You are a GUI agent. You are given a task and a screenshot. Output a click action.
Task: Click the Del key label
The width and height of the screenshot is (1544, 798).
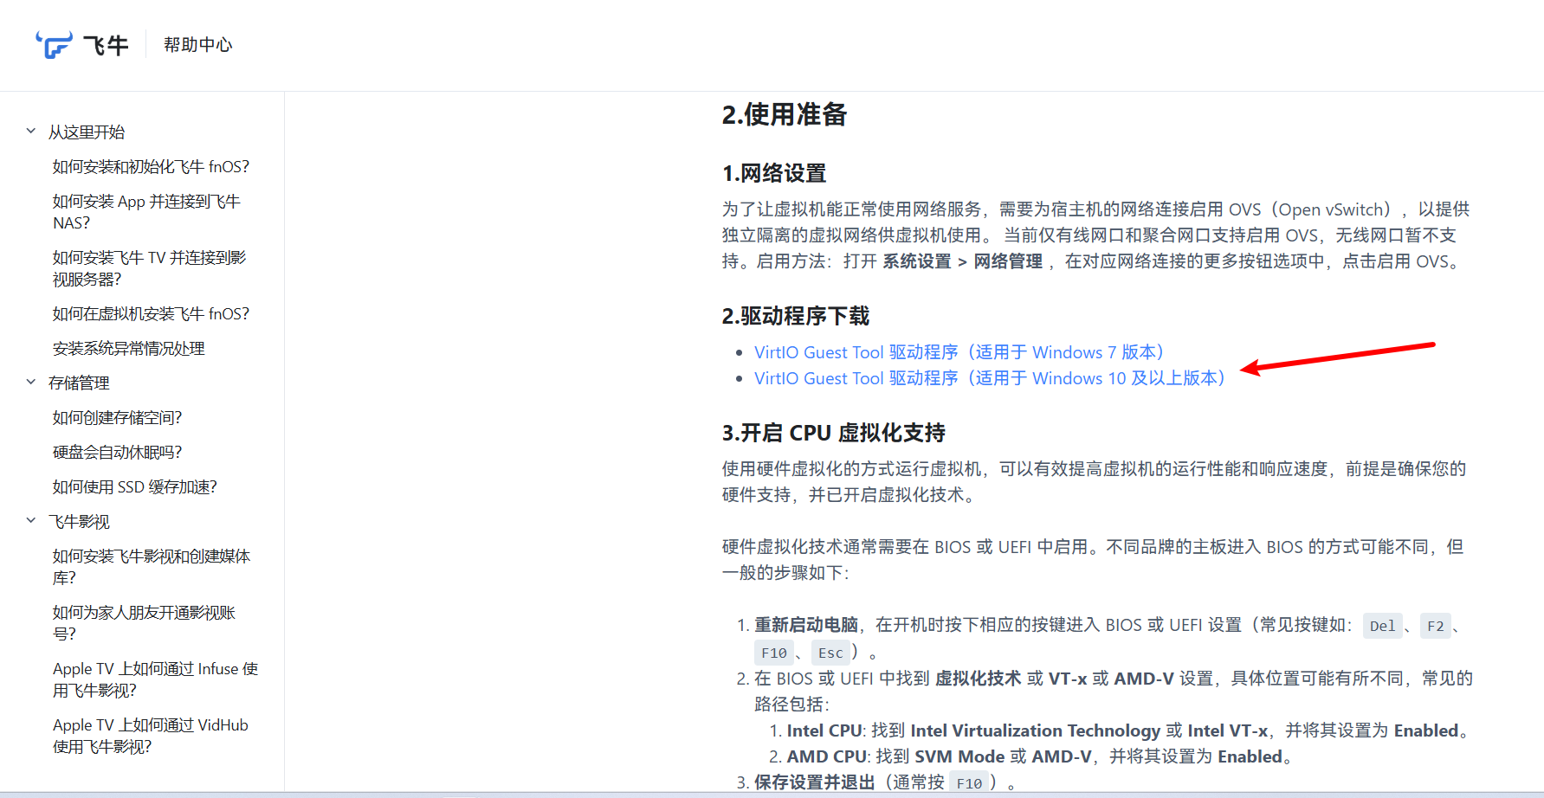click(1383, 626)
